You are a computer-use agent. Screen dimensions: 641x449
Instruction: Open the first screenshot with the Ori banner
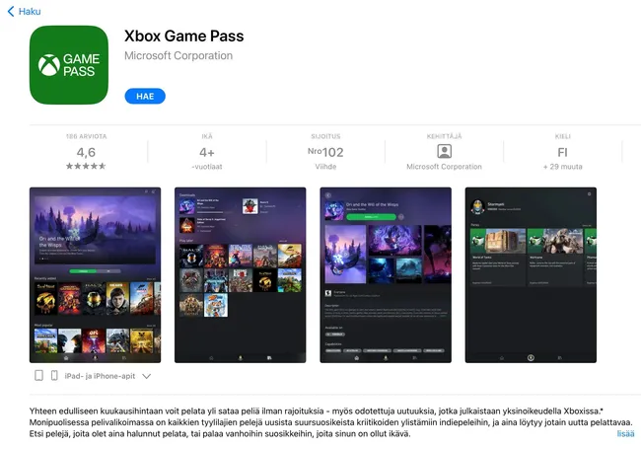pos(95,275)
